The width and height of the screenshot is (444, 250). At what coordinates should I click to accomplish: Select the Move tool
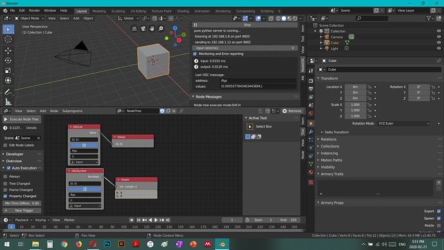point(8,50)
